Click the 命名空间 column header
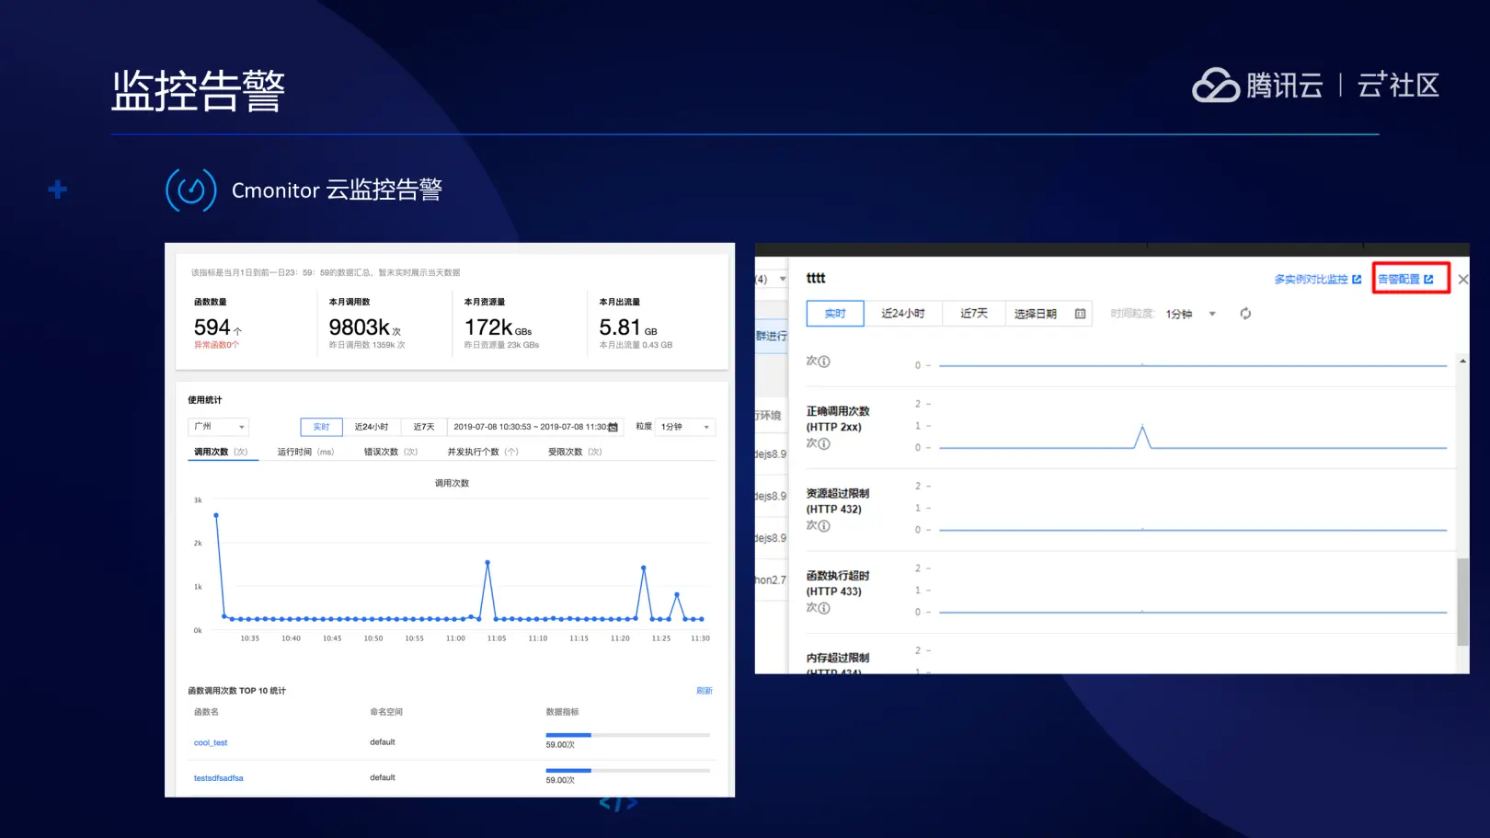Screen dimensions: 1490x838 386,712
